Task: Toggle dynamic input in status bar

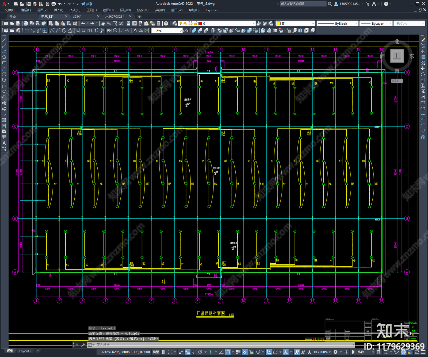Action: pos(188,352)
